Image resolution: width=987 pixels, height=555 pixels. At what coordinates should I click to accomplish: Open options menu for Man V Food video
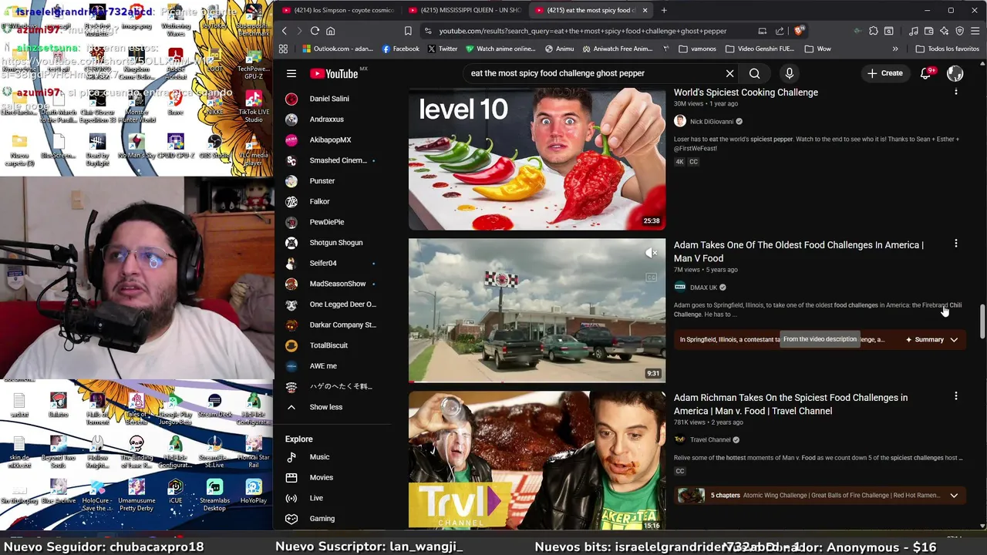(956, 244)
